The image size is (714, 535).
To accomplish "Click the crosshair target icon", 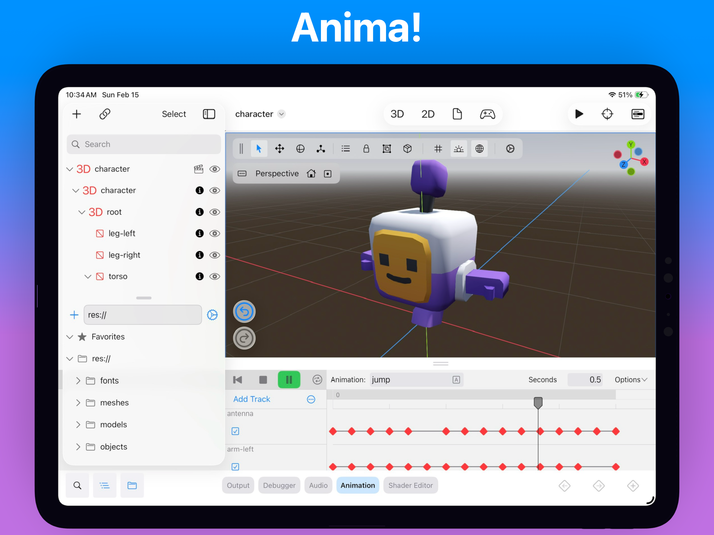I will (x=607, y=114).
